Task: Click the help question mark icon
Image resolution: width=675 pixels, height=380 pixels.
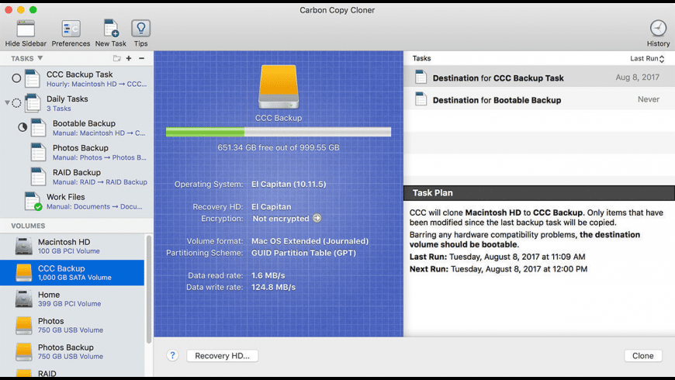Action: [x=172, y=355]
